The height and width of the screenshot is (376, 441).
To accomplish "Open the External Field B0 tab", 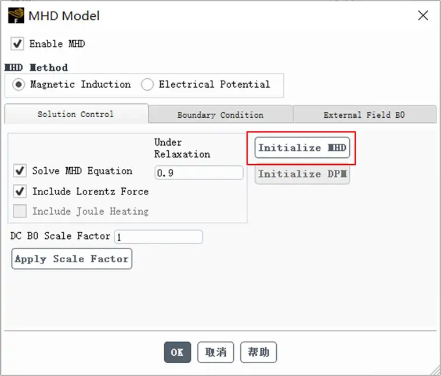I will click(x=365, y=114).
